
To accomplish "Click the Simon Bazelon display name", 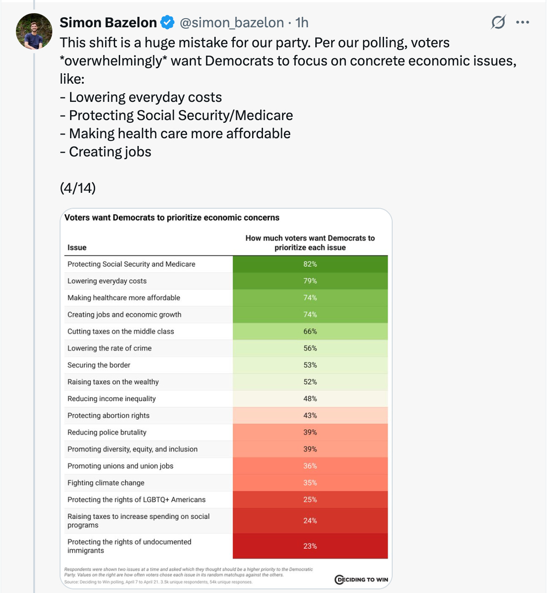I will [x=108, y=22].
